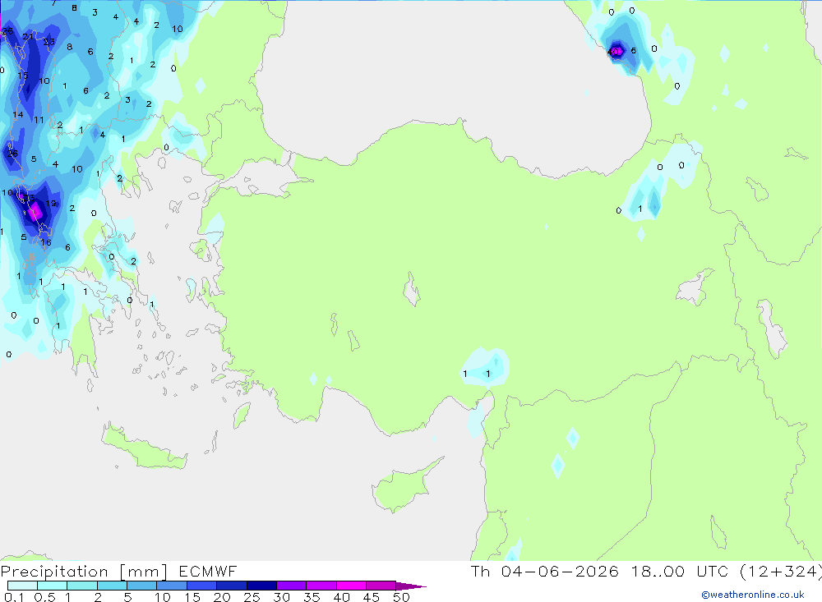Select the 40–45 mm bright magenta legend swatch
822x602 pixels.
(x=351, y=586)
